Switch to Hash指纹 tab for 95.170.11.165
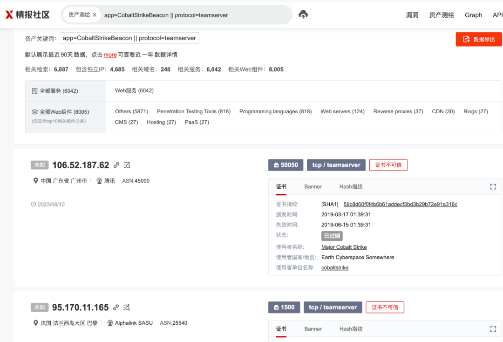 [x=351, y=329]
